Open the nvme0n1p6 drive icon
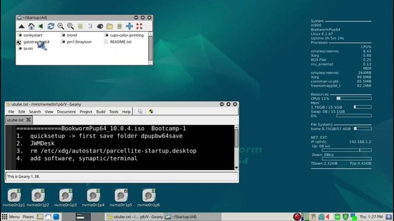 pyautogui.click(x=148, y=198)
